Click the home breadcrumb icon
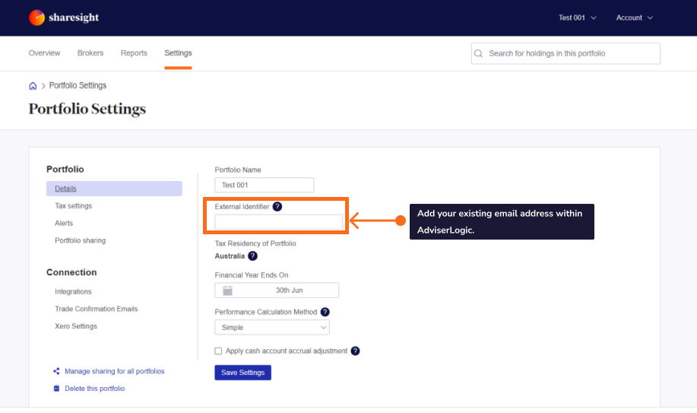Image resolution: width=697 pixels, height=413 pixels. pos(33,86)
